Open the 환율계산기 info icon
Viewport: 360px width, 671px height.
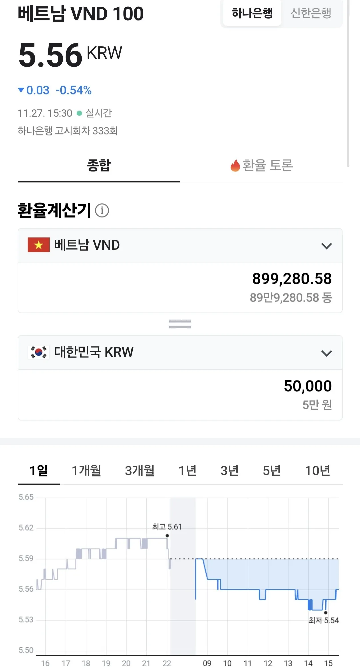tap(102, 210)
